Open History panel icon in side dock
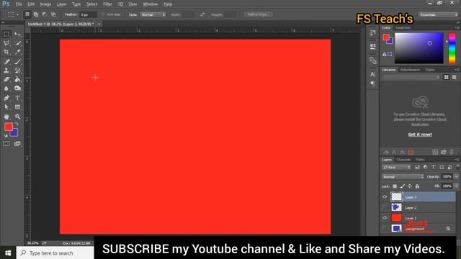The width and height of the screenshot is (461, 259). 373,32
